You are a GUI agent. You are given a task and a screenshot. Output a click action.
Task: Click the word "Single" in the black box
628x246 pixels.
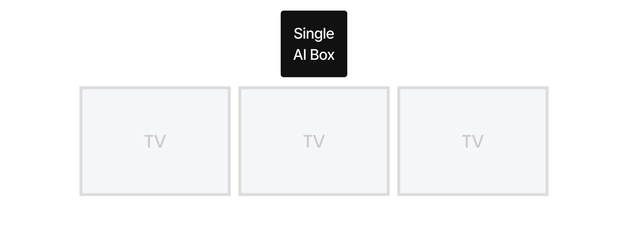[314, 33]
